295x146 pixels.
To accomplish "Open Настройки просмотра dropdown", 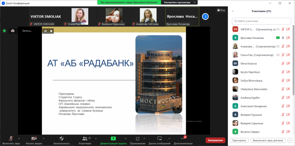I will coord(179,2).
